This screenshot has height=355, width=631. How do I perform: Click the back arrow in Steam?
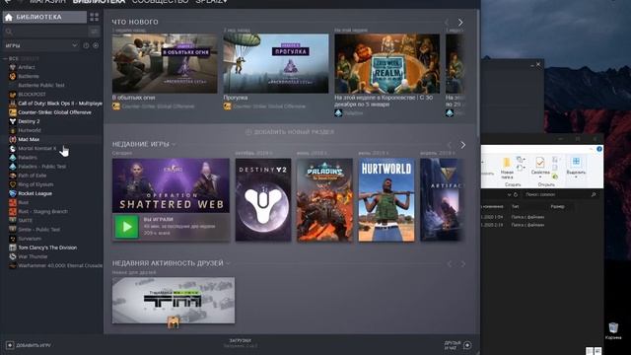7,2
